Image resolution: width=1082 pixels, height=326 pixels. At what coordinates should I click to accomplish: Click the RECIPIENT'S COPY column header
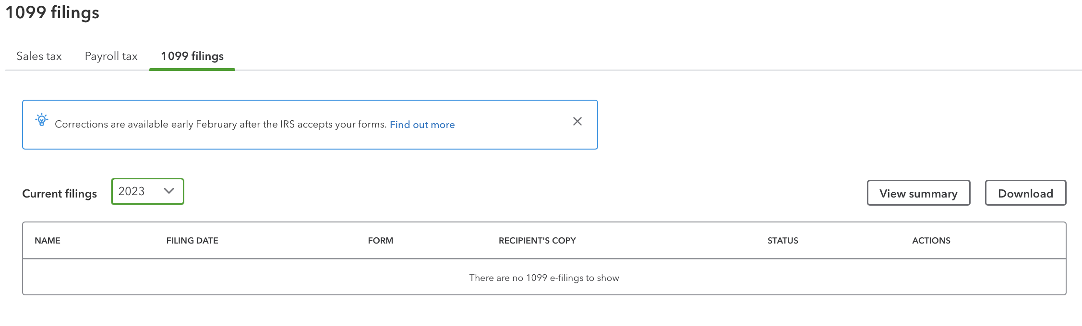pyautogui.click(x=537, y=241)
